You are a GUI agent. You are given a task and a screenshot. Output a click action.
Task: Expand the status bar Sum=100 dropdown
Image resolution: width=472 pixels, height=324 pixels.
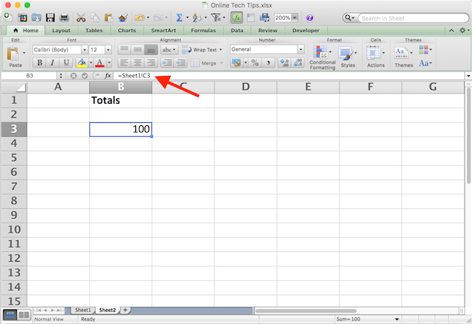point(397,319)
